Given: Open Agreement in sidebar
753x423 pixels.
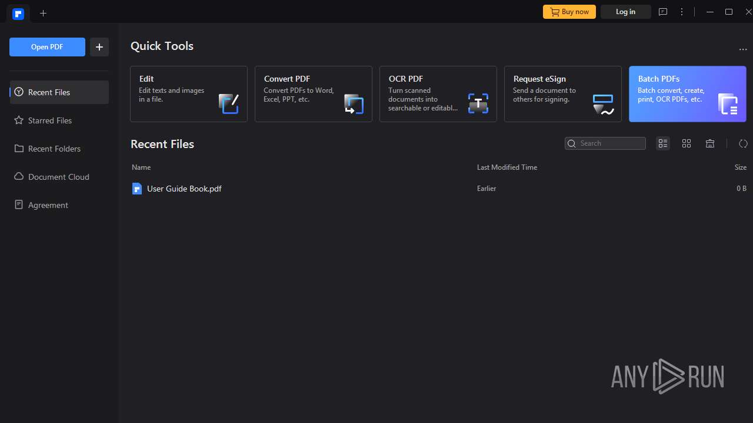Looking at the screenshot, I should [x=59, y=205].
